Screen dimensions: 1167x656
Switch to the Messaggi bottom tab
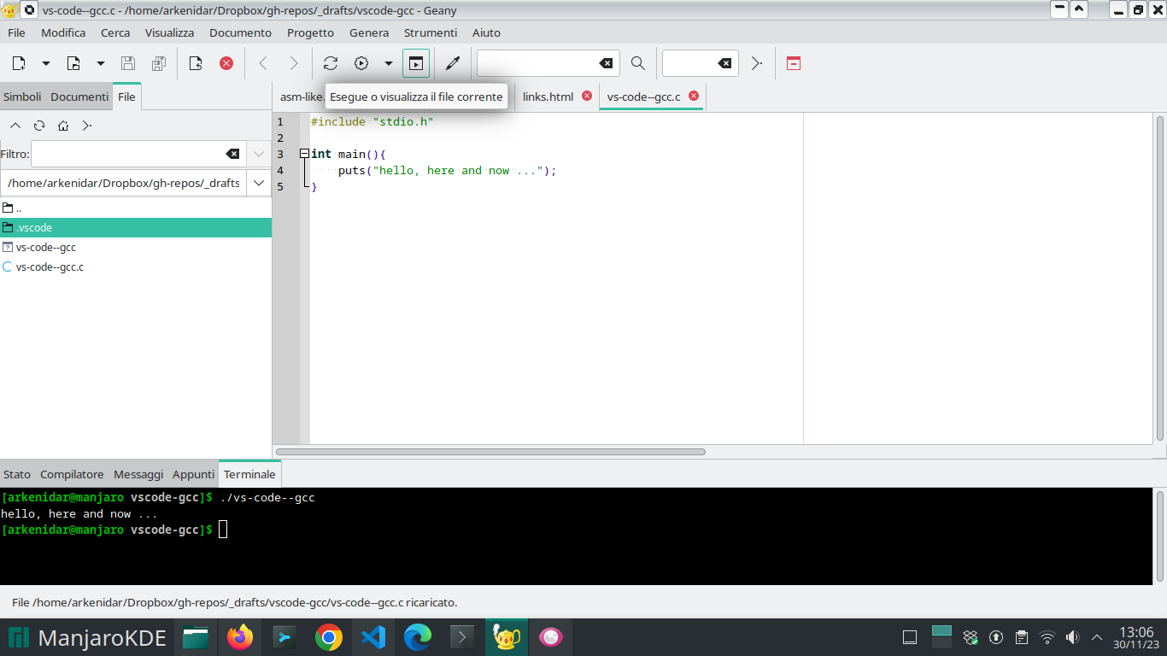(138, 474)
